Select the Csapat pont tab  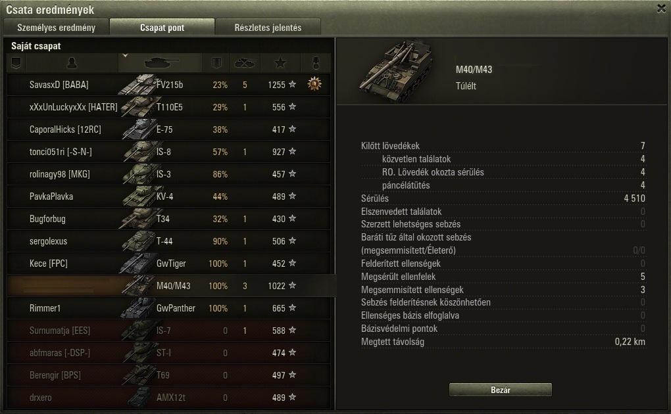pos(162,28)
